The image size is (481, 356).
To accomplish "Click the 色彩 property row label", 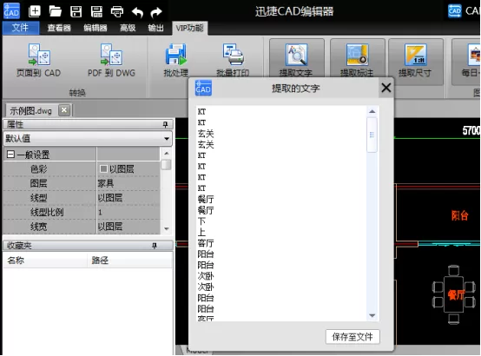I will click(x=39, y=169).
